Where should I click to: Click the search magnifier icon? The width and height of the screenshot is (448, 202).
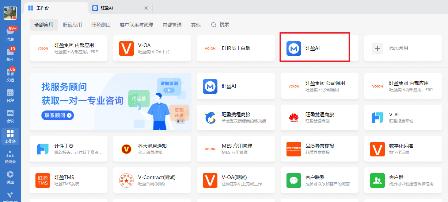pos(214,25)
